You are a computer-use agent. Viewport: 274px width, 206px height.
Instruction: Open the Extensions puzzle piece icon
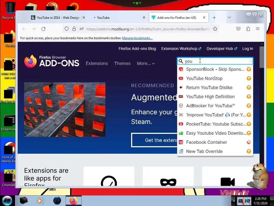pyautogui.click(x=248, y=29)
